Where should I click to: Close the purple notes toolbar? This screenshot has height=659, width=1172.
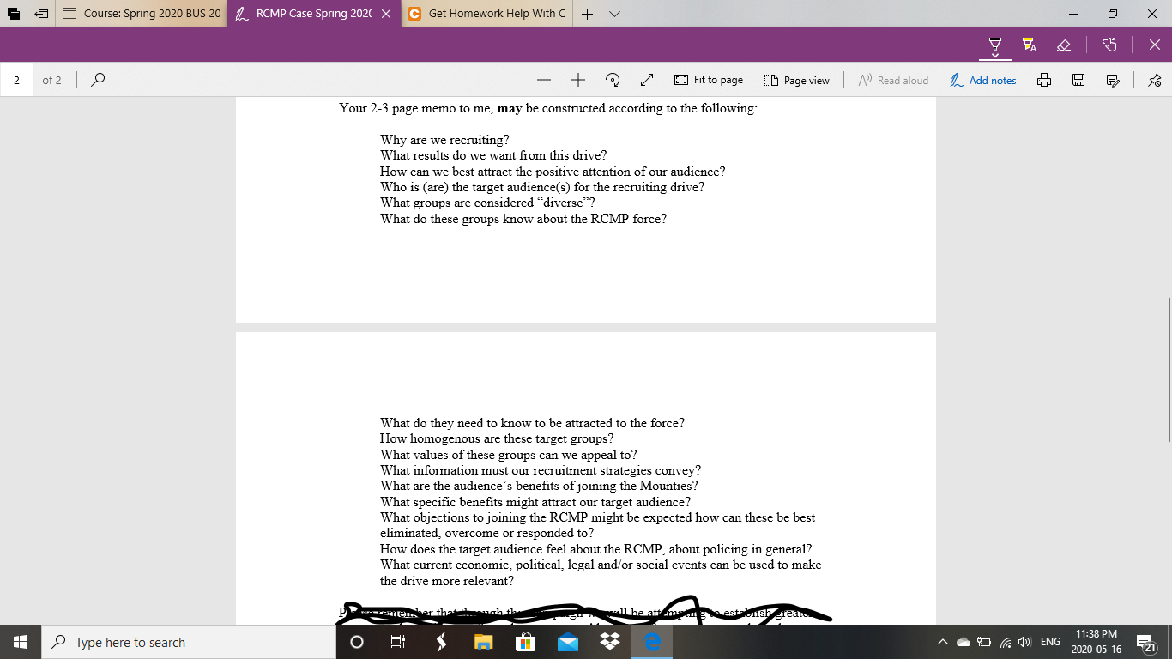point(1155,45)
